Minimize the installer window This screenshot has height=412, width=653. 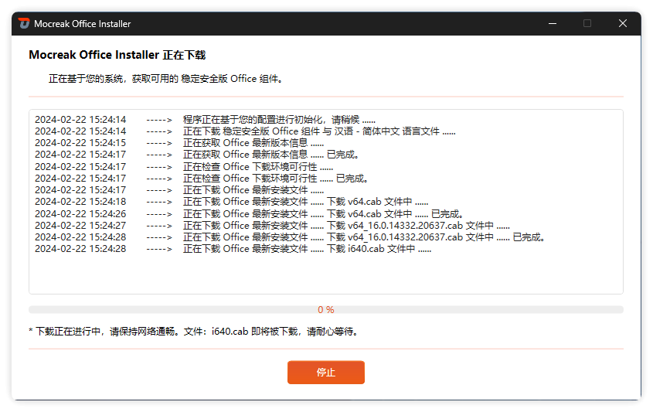[552, 23]
